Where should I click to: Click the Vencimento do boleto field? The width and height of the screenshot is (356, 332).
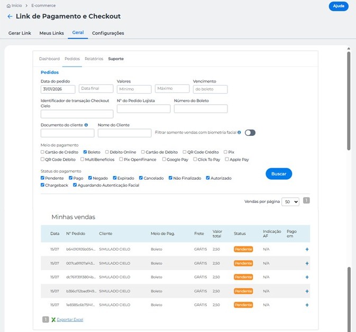210,89
